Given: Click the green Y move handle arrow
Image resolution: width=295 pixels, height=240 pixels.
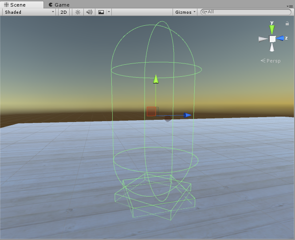Looking at the screenshot, I should pyautogui.click(x=156, y=79).
